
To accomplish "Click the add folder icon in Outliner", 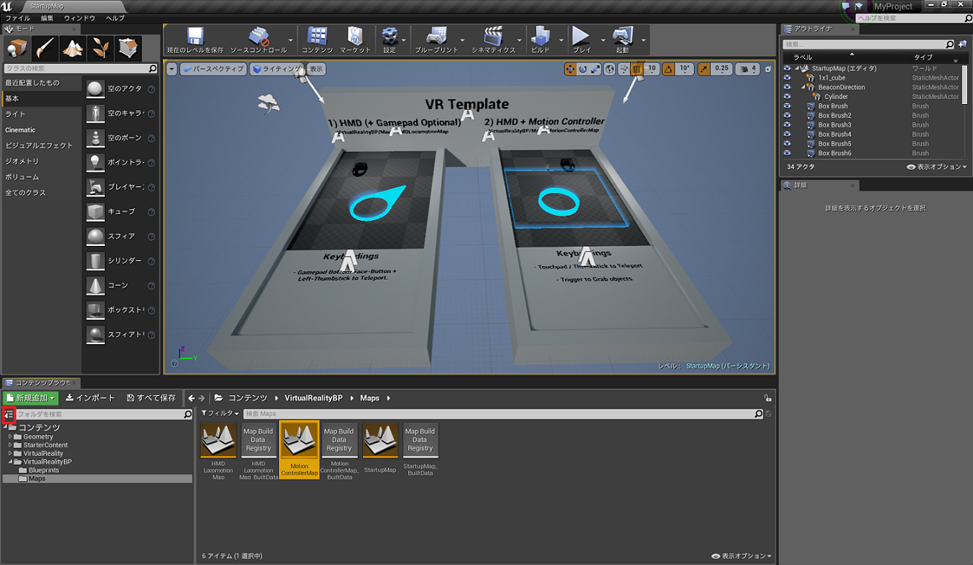I will [x=962, y=44].
